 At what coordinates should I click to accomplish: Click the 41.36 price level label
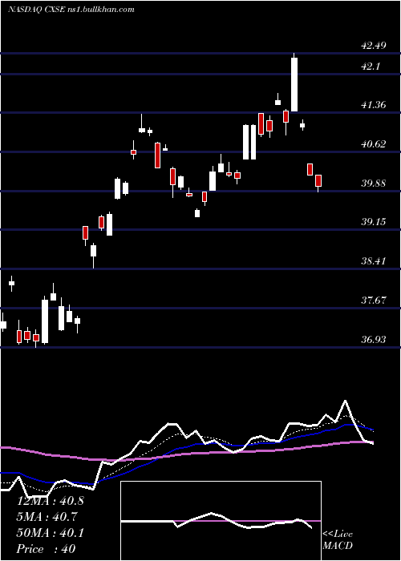click(x=374, y=105)
